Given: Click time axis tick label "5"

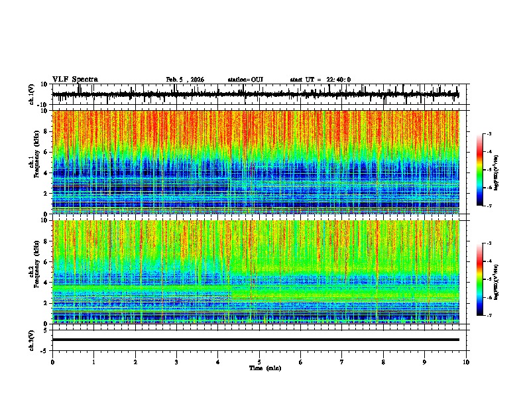Looking at the screenshot, I should (x=259, y=362).
